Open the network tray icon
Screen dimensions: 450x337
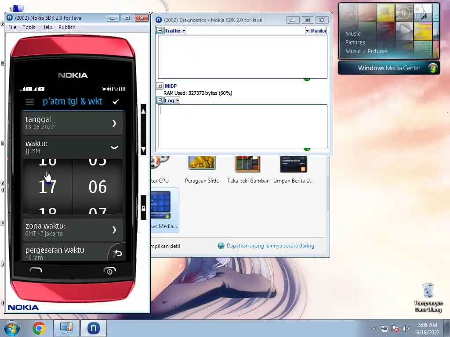384,329
